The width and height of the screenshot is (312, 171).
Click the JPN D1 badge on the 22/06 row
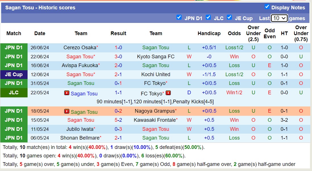pos(14,56)
